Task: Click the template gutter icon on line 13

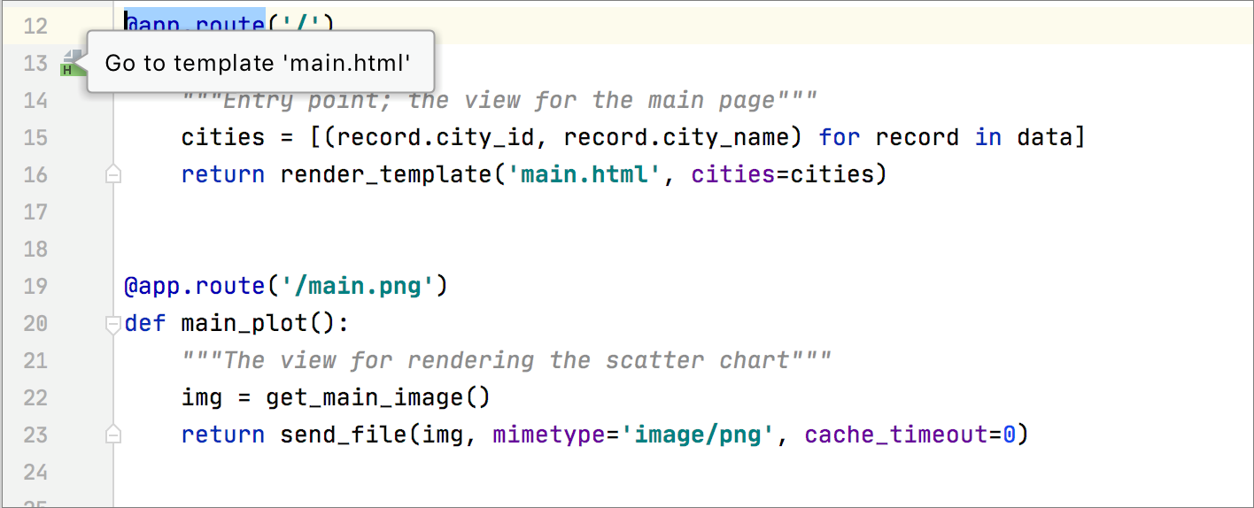Action: tap(71, 64)
